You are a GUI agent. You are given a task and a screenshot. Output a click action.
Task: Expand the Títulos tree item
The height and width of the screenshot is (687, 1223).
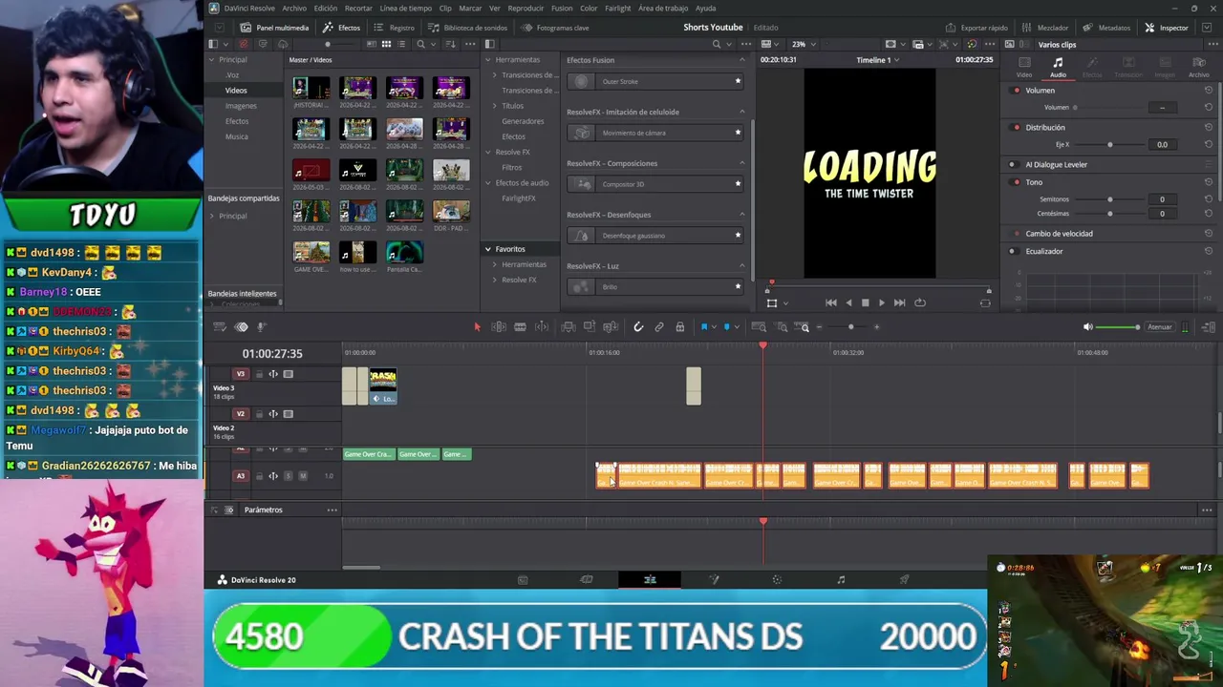pos(495,106)
